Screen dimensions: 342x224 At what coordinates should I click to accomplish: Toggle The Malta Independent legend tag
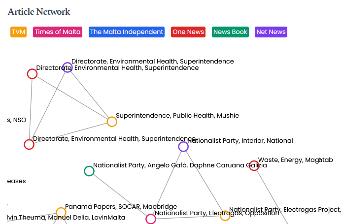pyautogui.click(x=127, y=32)
